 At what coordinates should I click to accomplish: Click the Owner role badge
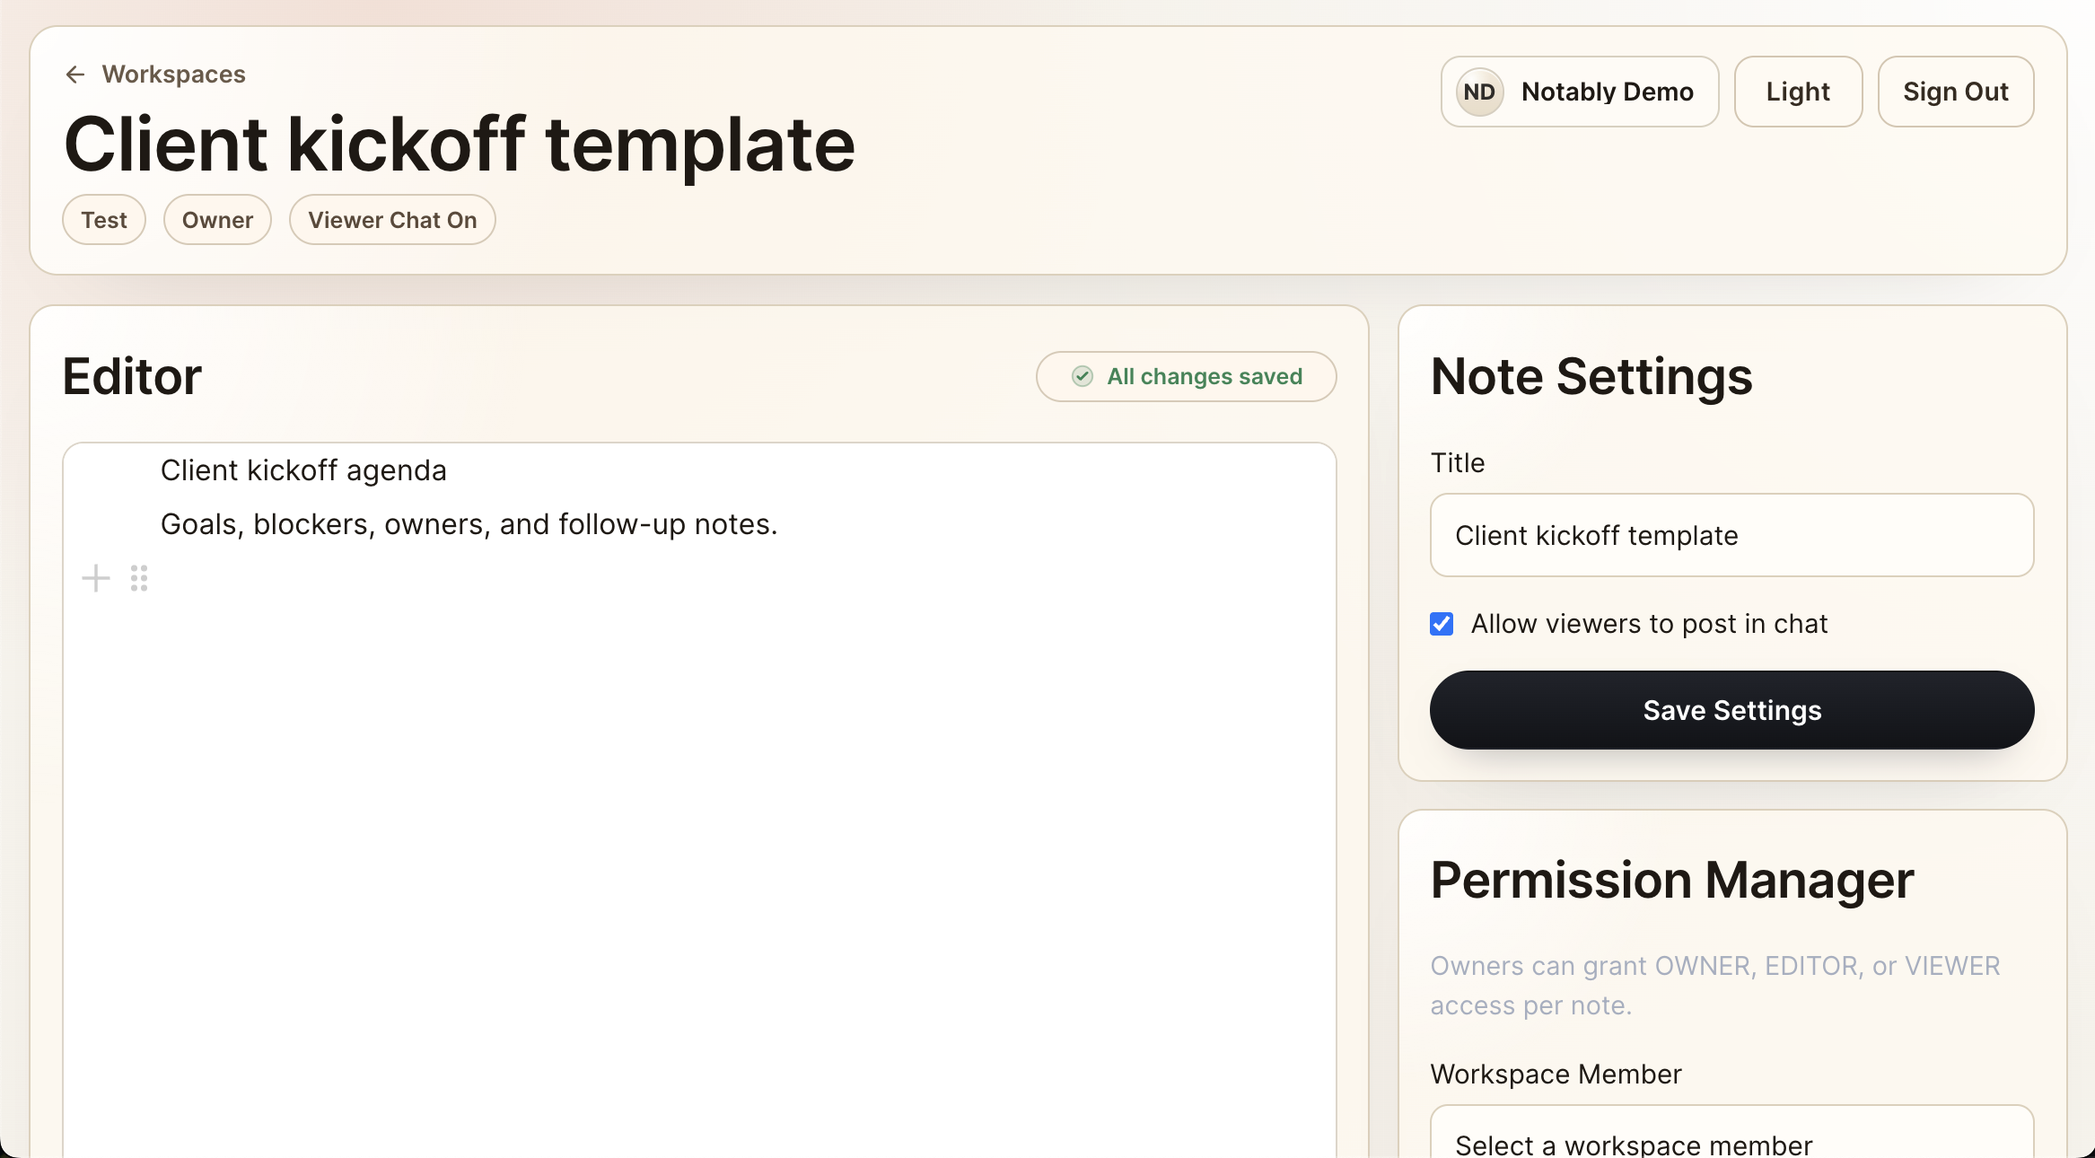coord(217,220)
